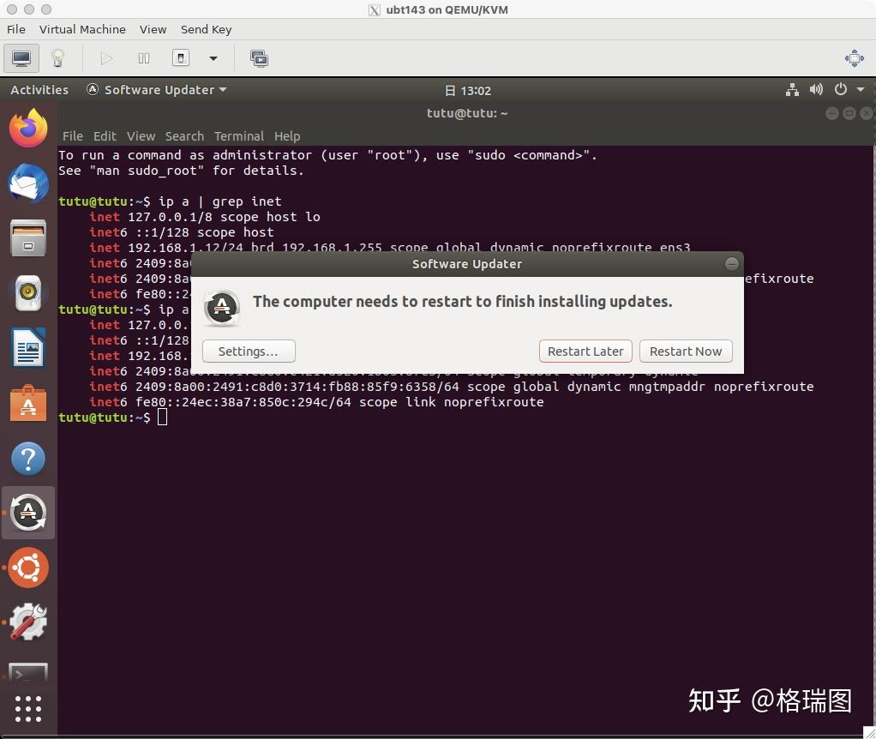Open Settings from the Software Updater dialog
Viewport: 876px width, 739px height.
249,351
